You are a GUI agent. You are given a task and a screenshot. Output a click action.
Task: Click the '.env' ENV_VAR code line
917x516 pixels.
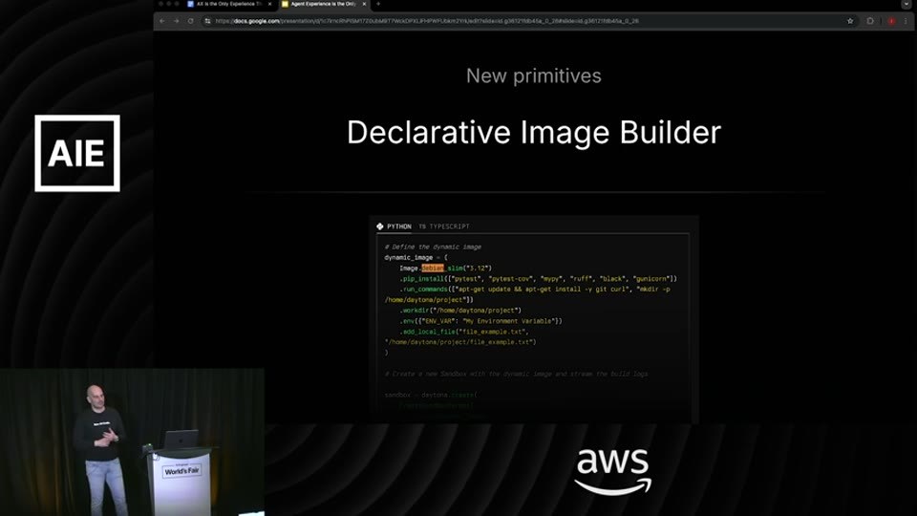[x=480, y=321]
